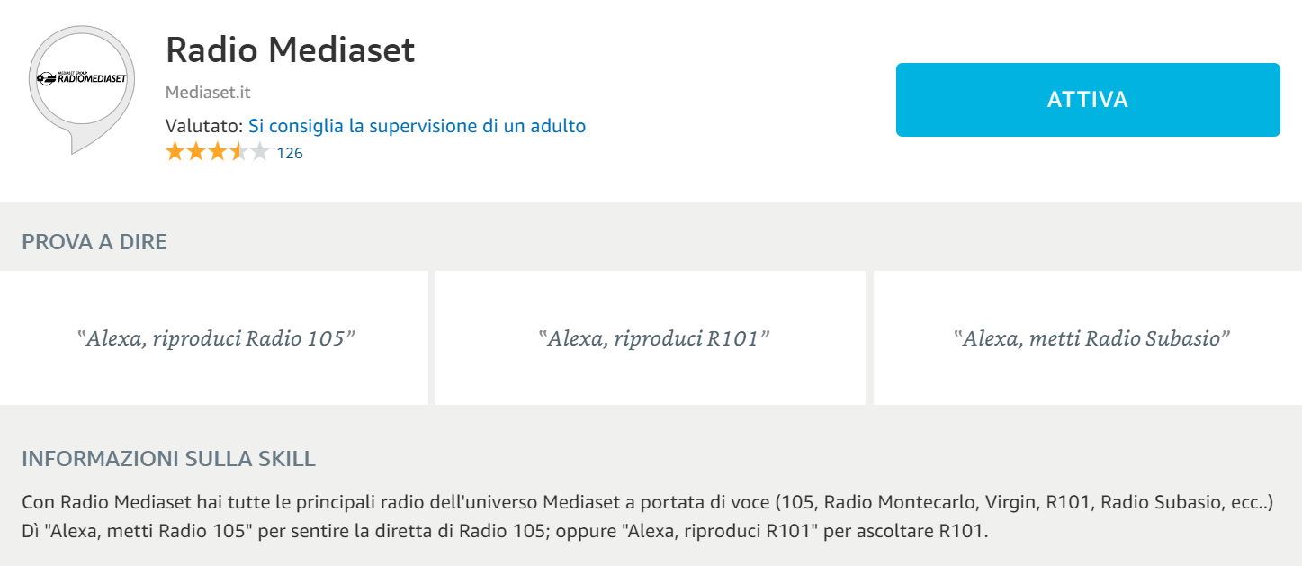Click the INFORMAZIONI SULLA SKILL heading

167,459
